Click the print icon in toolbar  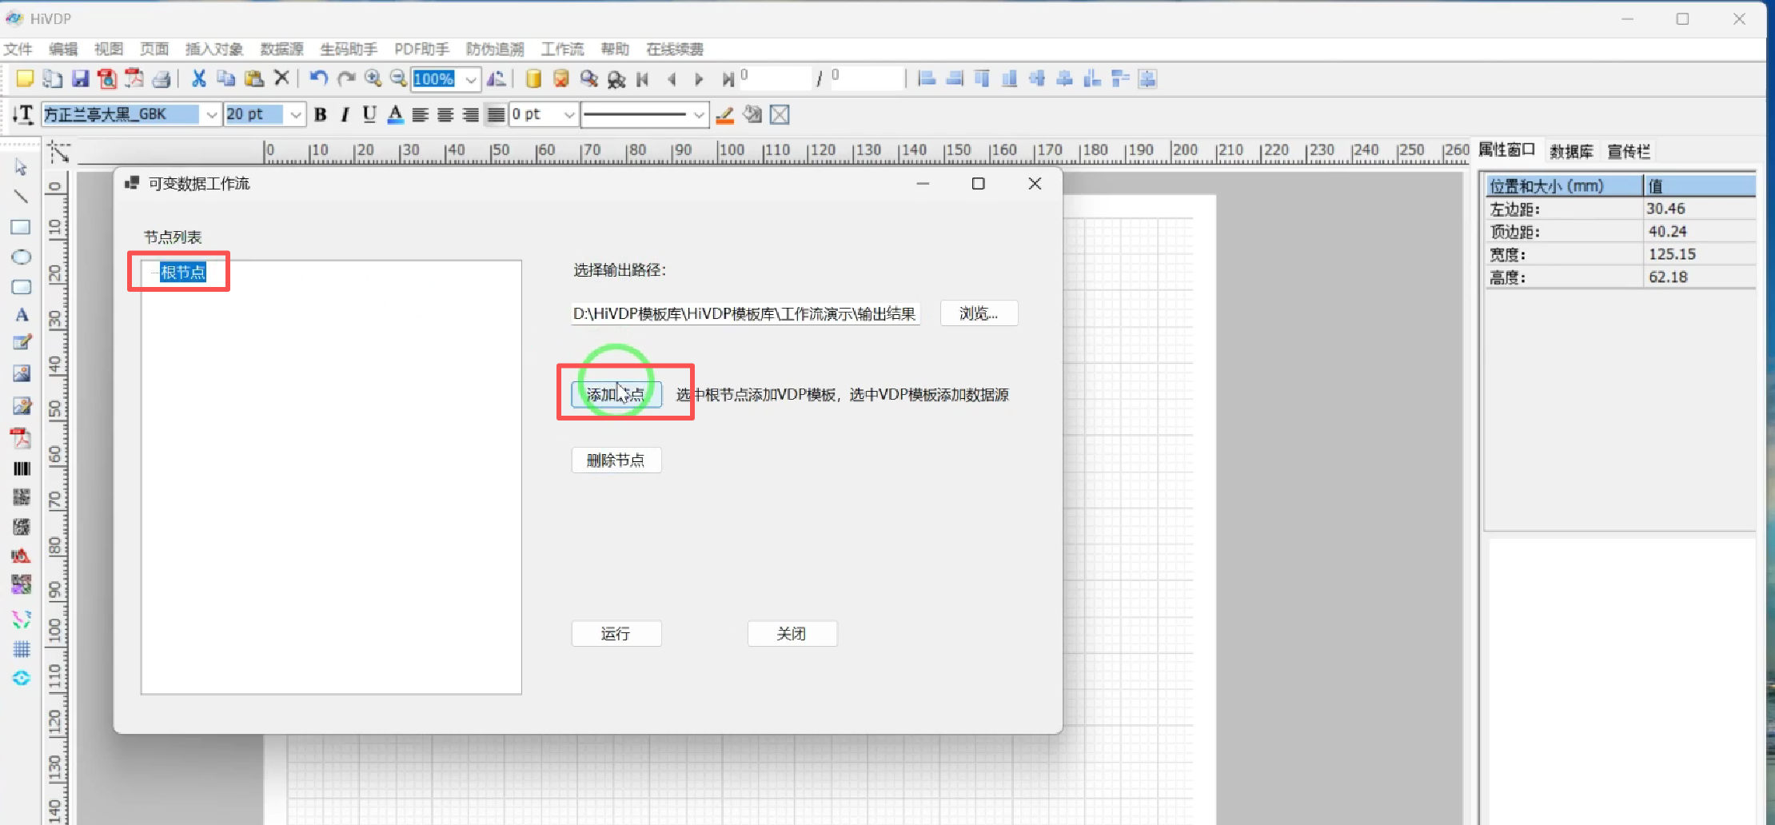click(x=162, y=78)
